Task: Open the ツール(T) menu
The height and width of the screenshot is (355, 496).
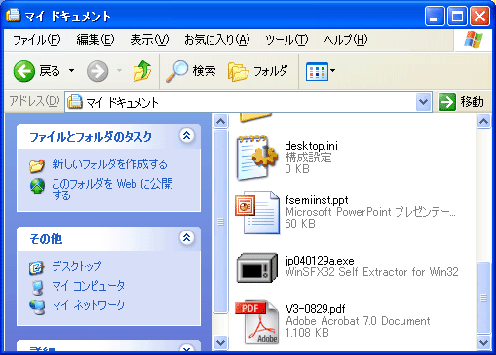Action: coord(286,40)
